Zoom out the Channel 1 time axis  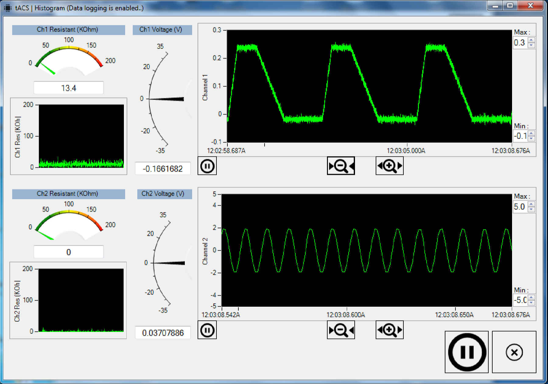point(341,166)
